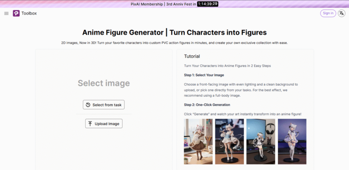Click the upload arrow icon
349x170 pixels.
(x=90, y=124)
